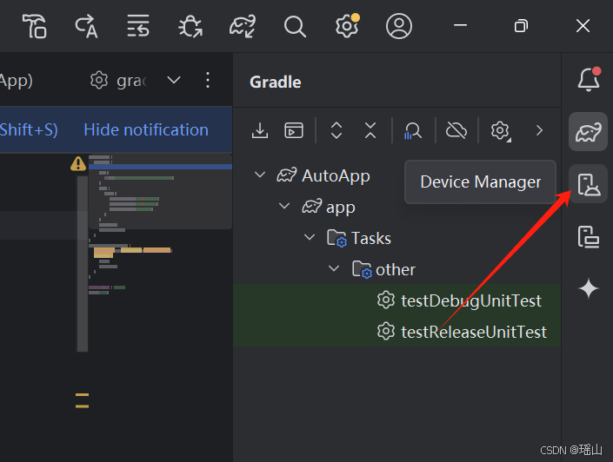Collapse the other tasks folder
613x462 pixels.
pos(334,267)
